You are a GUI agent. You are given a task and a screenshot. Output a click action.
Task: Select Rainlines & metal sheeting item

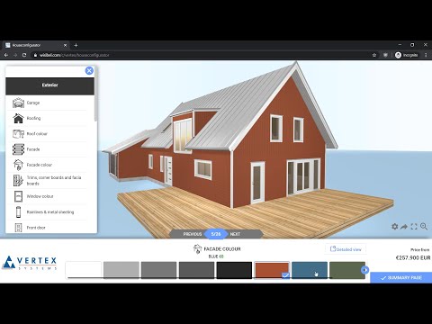coord(47,211)
